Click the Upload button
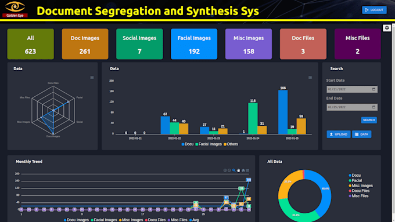 pos(338,134)
